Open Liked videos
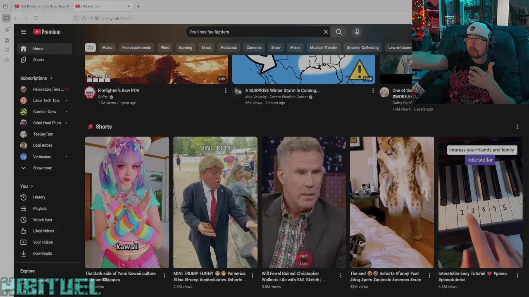The width and height of the screenshot is (529, 297). pyautogui.click(x=45, y=231)
